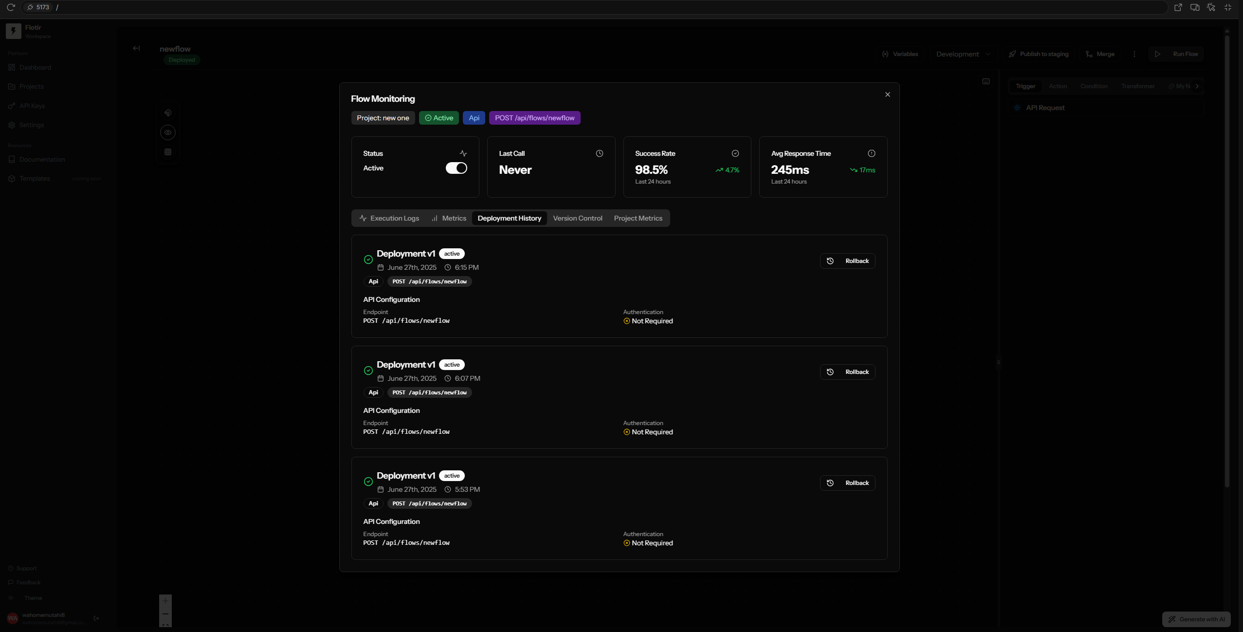Viewport: 1243px width, 632px height.
Task: Click the Generate with AI button
Action: (x=1196, y=619)
